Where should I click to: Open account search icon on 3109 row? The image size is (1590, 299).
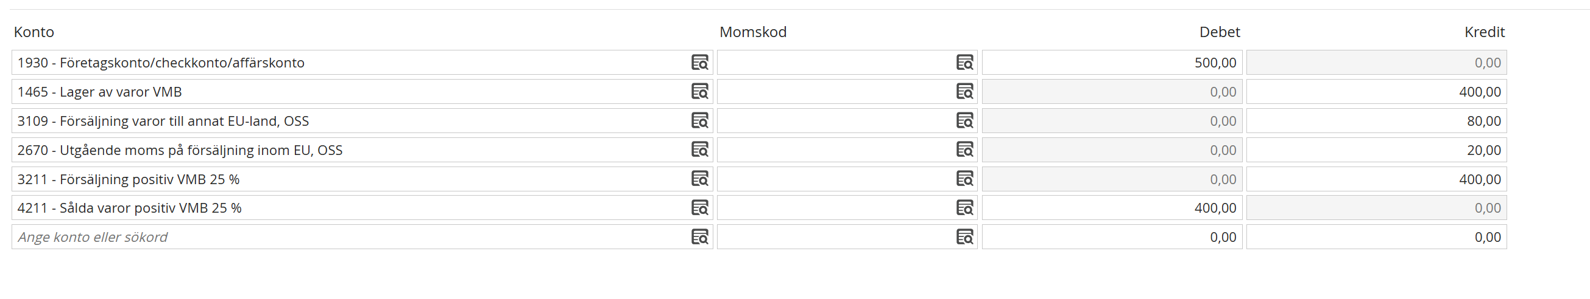[699, 120]
